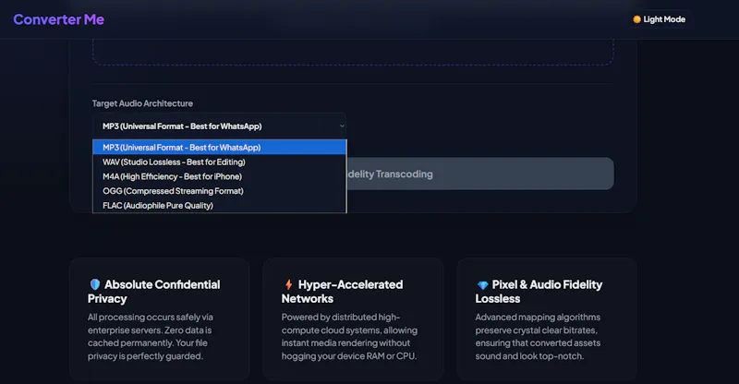
Task: Click text 'Powered by distributed high-compute cloud systems'
Action: pos(349,324)
